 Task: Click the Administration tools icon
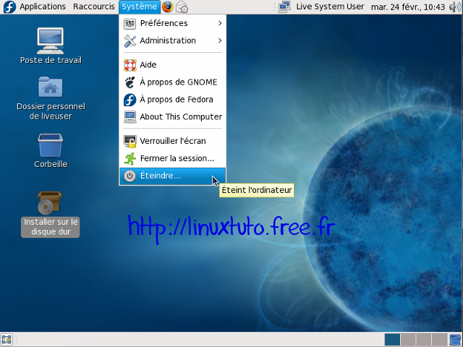pyautogui.click(x=130, y=41)
